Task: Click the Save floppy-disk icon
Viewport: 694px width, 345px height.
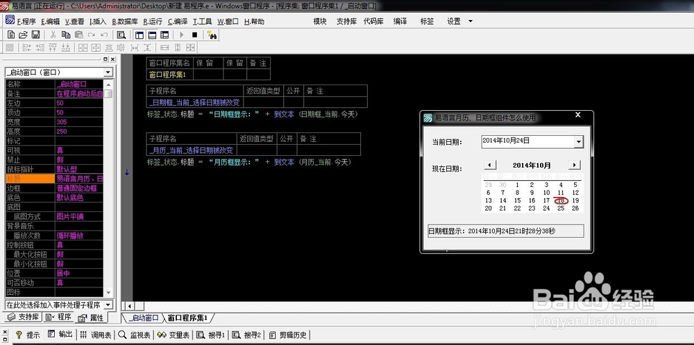Action: 36,35
